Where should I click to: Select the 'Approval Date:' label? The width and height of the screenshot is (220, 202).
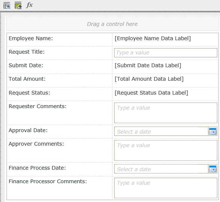(x=28, y=130)
